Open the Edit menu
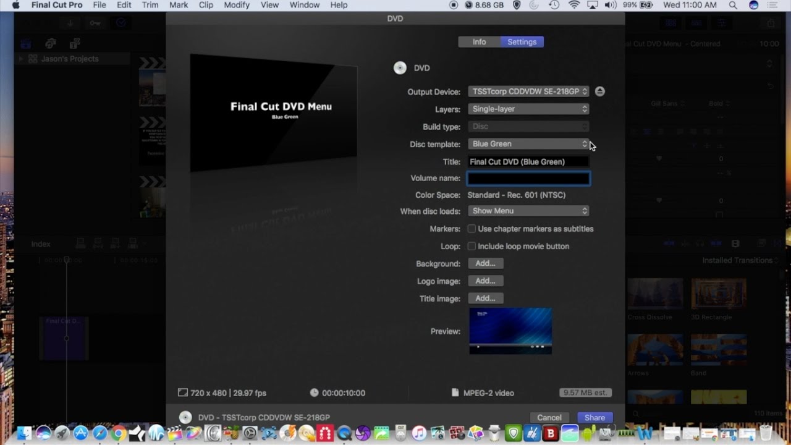Screen dimensions: 791x445 point(124,5)
